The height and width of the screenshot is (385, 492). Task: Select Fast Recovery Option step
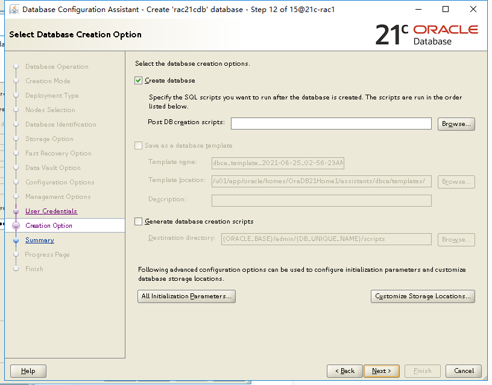click(58, 153)
